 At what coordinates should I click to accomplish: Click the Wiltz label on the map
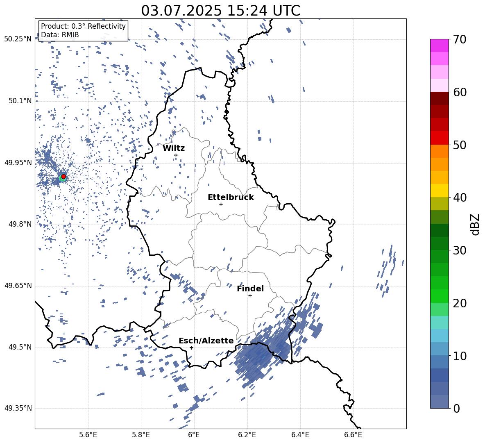tap(174, 148)
